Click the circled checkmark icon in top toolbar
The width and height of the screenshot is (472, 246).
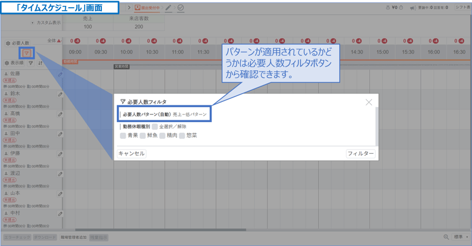181,8
